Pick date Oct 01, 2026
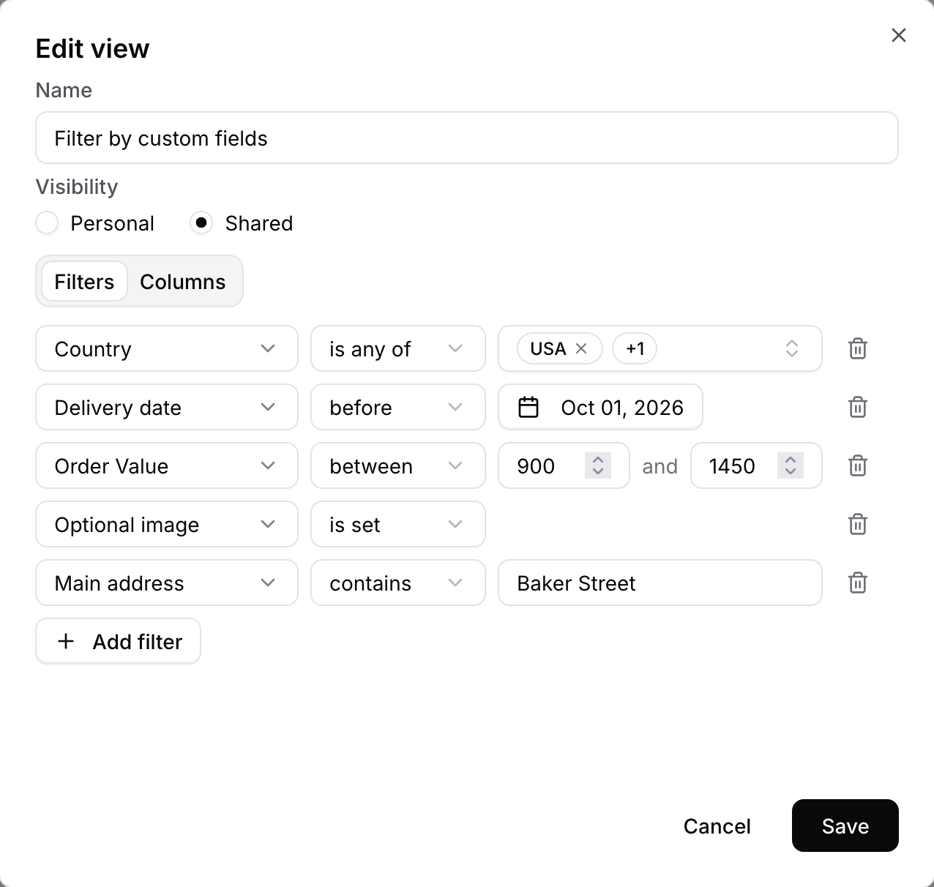Screen dimensions: 934x887 click(601, 407)
